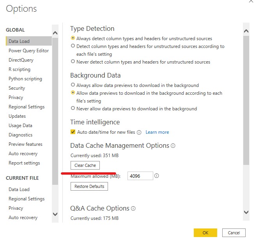Open R scripting settings

point(19,69)
